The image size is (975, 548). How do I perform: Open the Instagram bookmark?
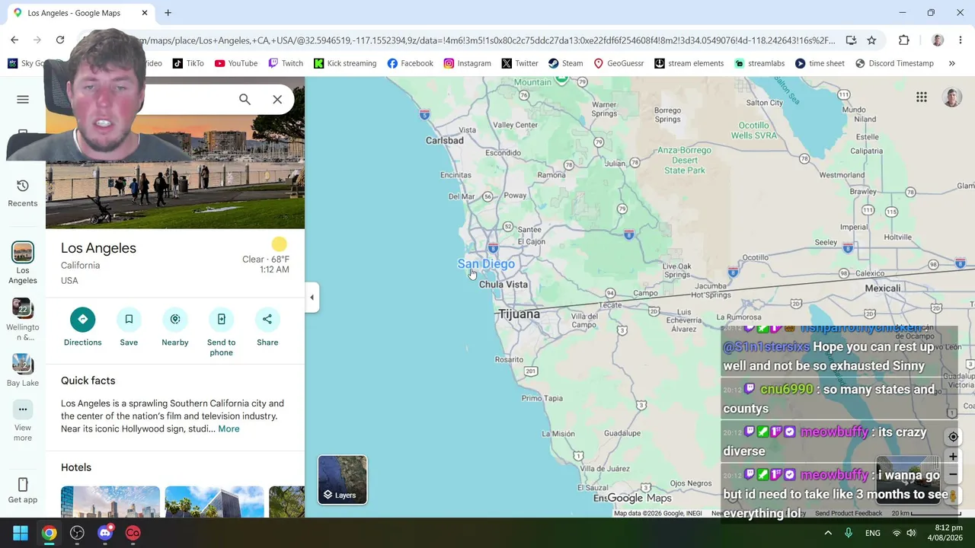click(x=468, y=63)
